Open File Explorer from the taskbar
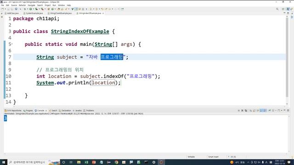 tap(79, 162)
